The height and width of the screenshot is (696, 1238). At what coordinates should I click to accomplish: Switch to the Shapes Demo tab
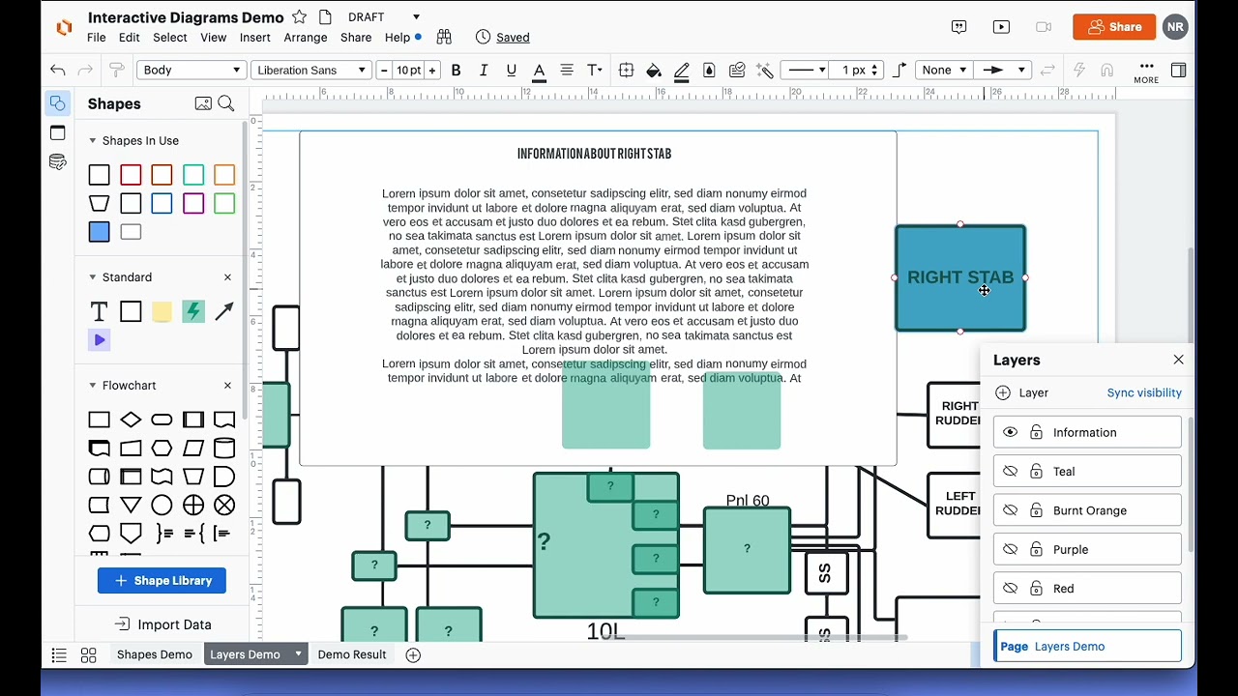(x=155, y=654)
